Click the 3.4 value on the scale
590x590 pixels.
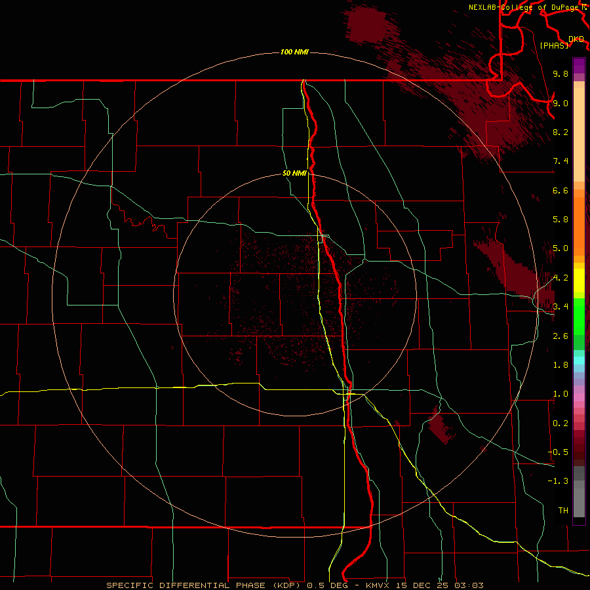tap(560, 307)
